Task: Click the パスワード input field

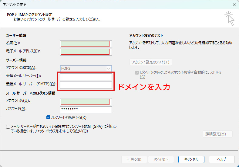Action: 86,110
